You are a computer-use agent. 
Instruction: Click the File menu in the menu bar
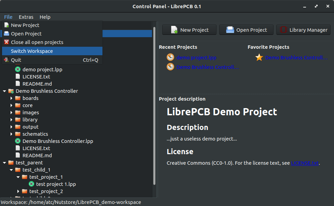[x=8, y=17]
